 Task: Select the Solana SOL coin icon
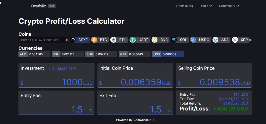[x=174, y=40]
